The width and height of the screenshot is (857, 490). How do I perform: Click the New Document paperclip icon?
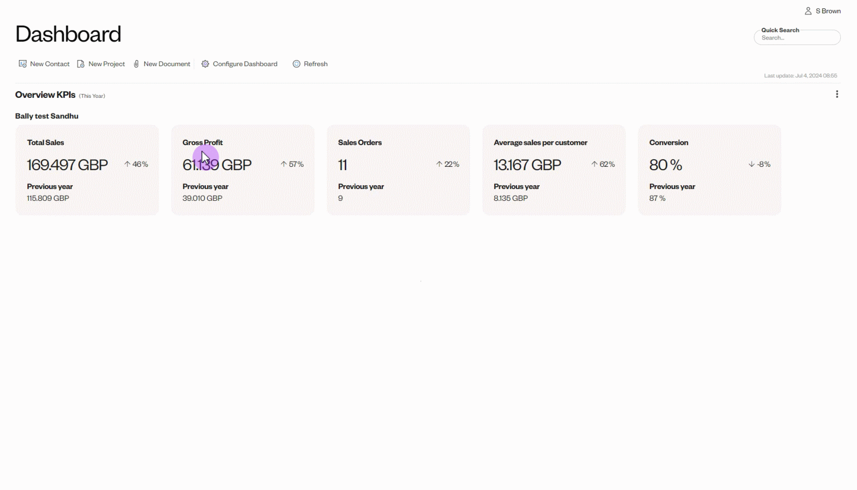point(136,63)
